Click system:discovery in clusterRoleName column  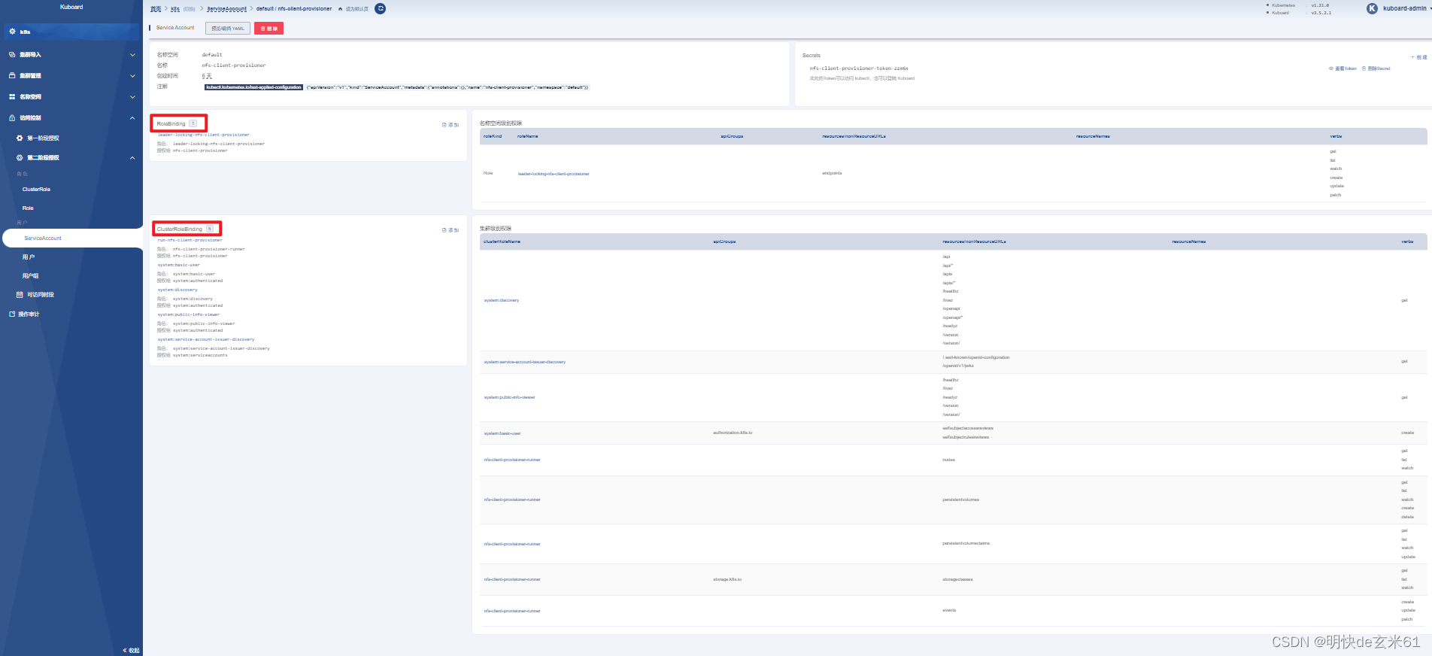(502, 300)
